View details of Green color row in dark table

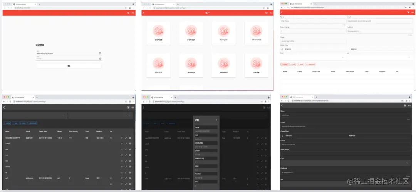point(130,178)
